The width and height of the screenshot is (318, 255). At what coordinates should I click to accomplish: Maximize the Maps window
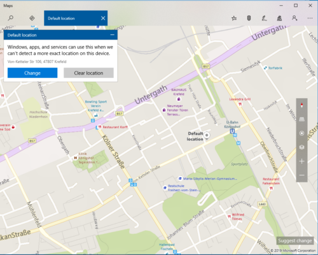296,6
